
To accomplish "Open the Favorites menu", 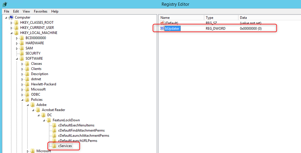I will point(40,11).
